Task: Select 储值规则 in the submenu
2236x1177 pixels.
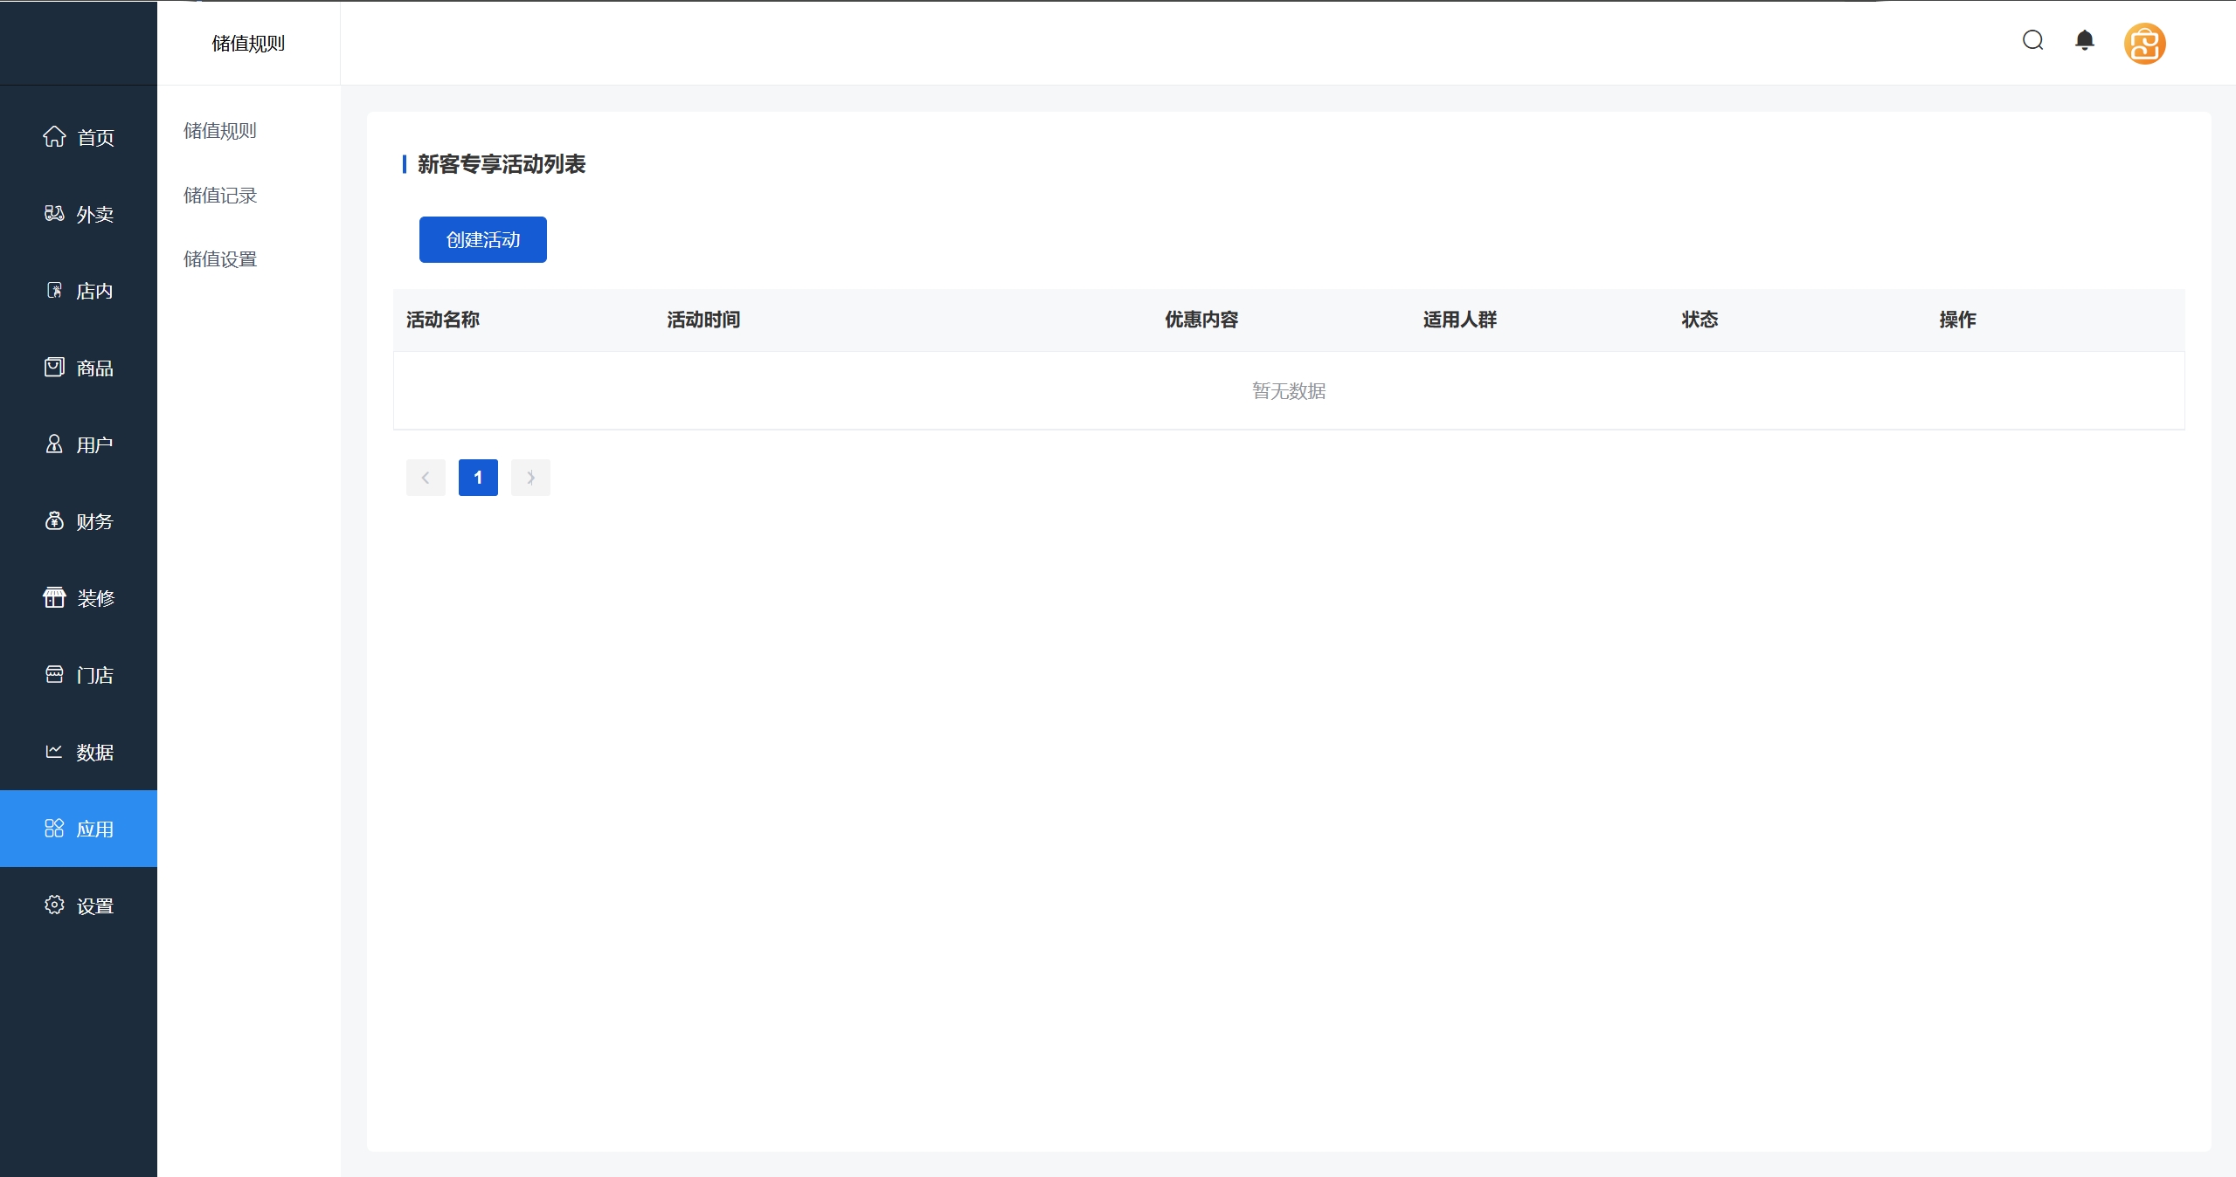Action: [220, 131]
